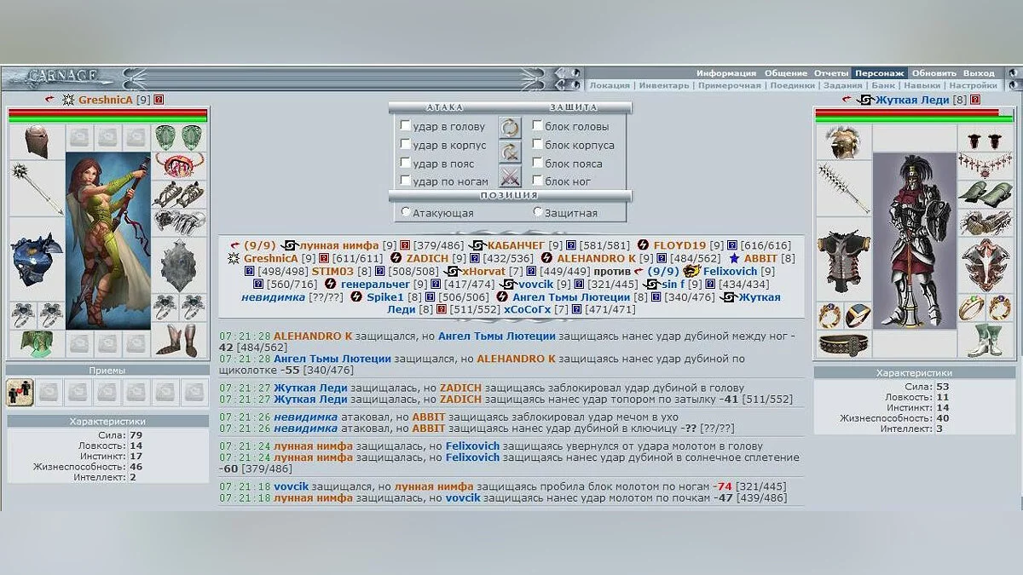Click Жуткая Леди's golden plumed helmet
The image size is (1023, 575).
click(843, 142)
